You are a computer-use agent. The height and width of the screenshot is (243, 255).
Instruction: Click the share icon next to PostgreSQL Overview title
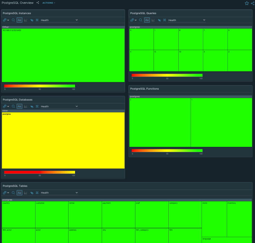(38, 3)
